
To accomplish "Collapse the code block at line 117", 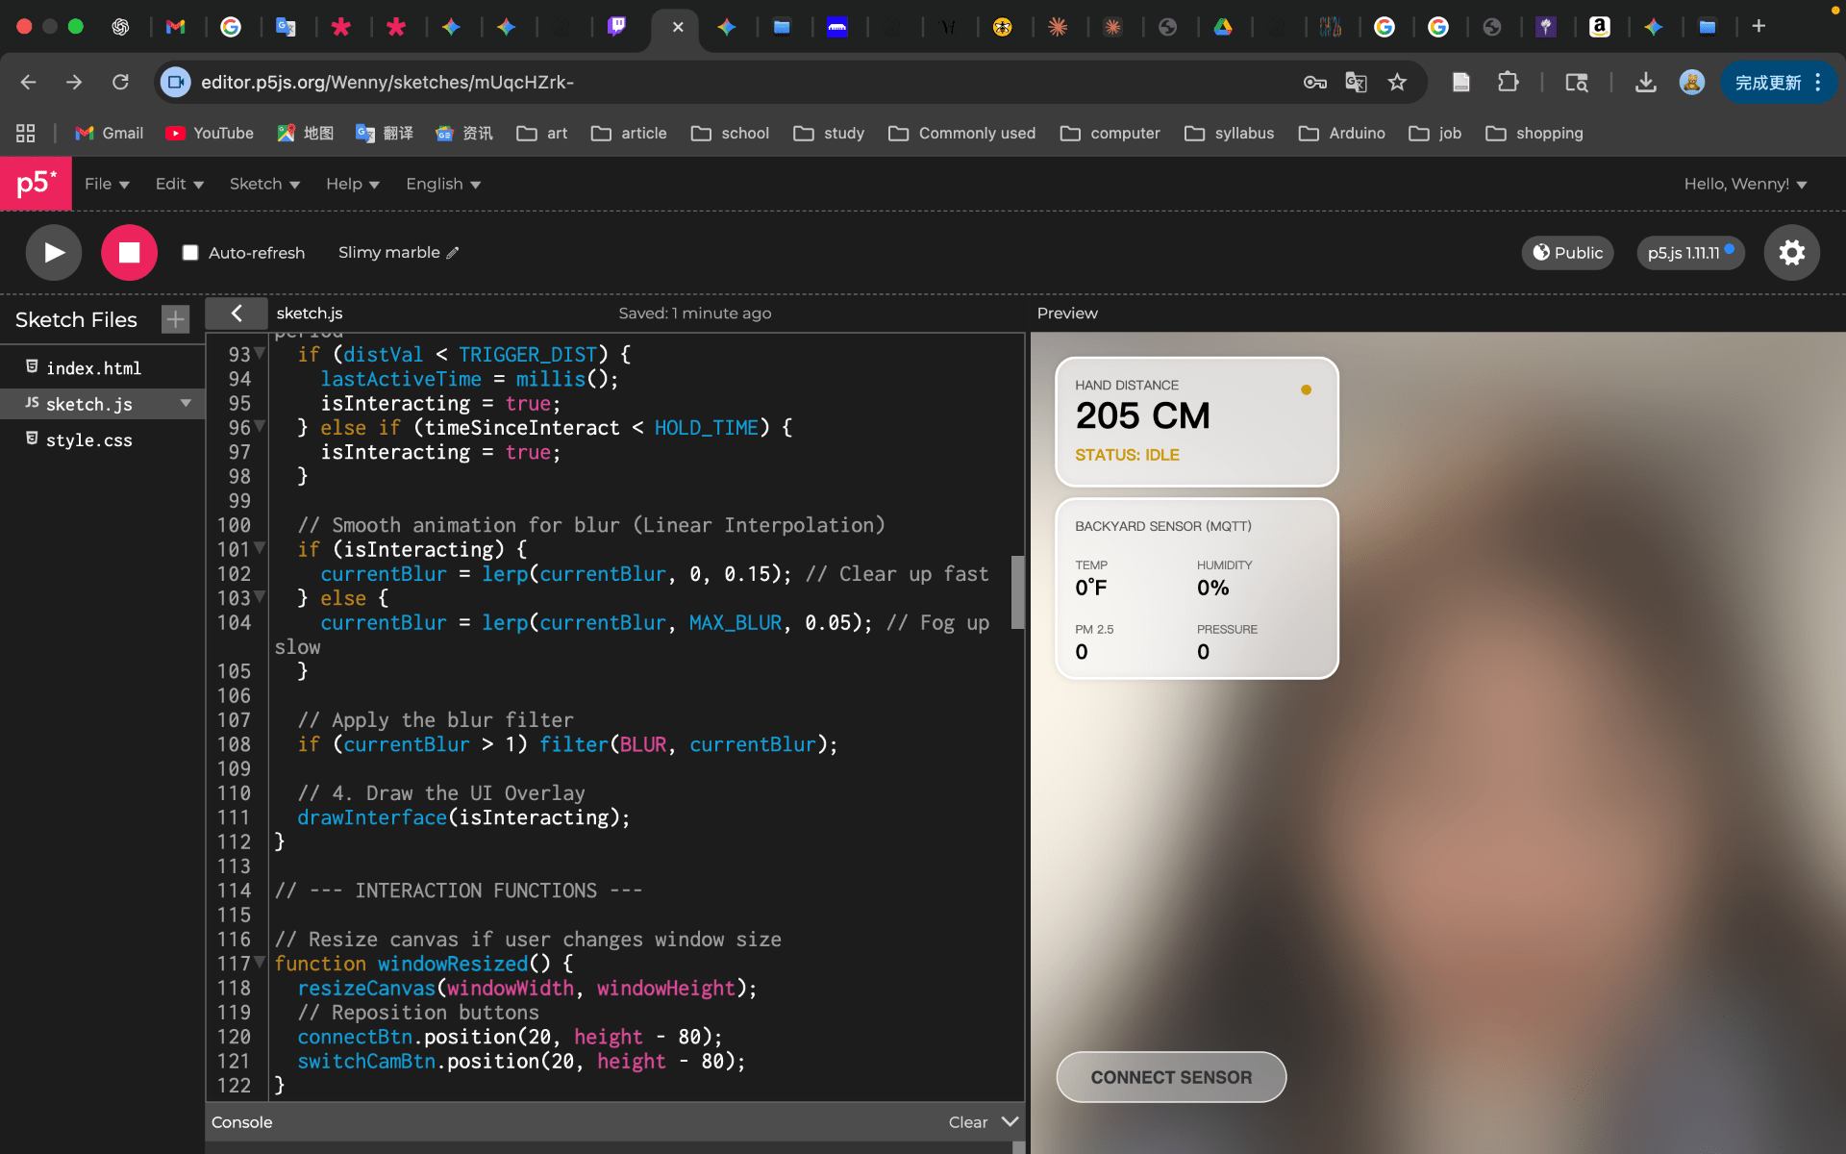I will (x=261, y=964).
